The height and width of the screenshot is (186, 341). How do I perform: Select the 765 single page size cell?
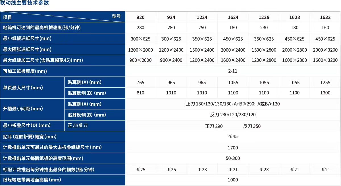pyautogui.click(x=140, y=83)
